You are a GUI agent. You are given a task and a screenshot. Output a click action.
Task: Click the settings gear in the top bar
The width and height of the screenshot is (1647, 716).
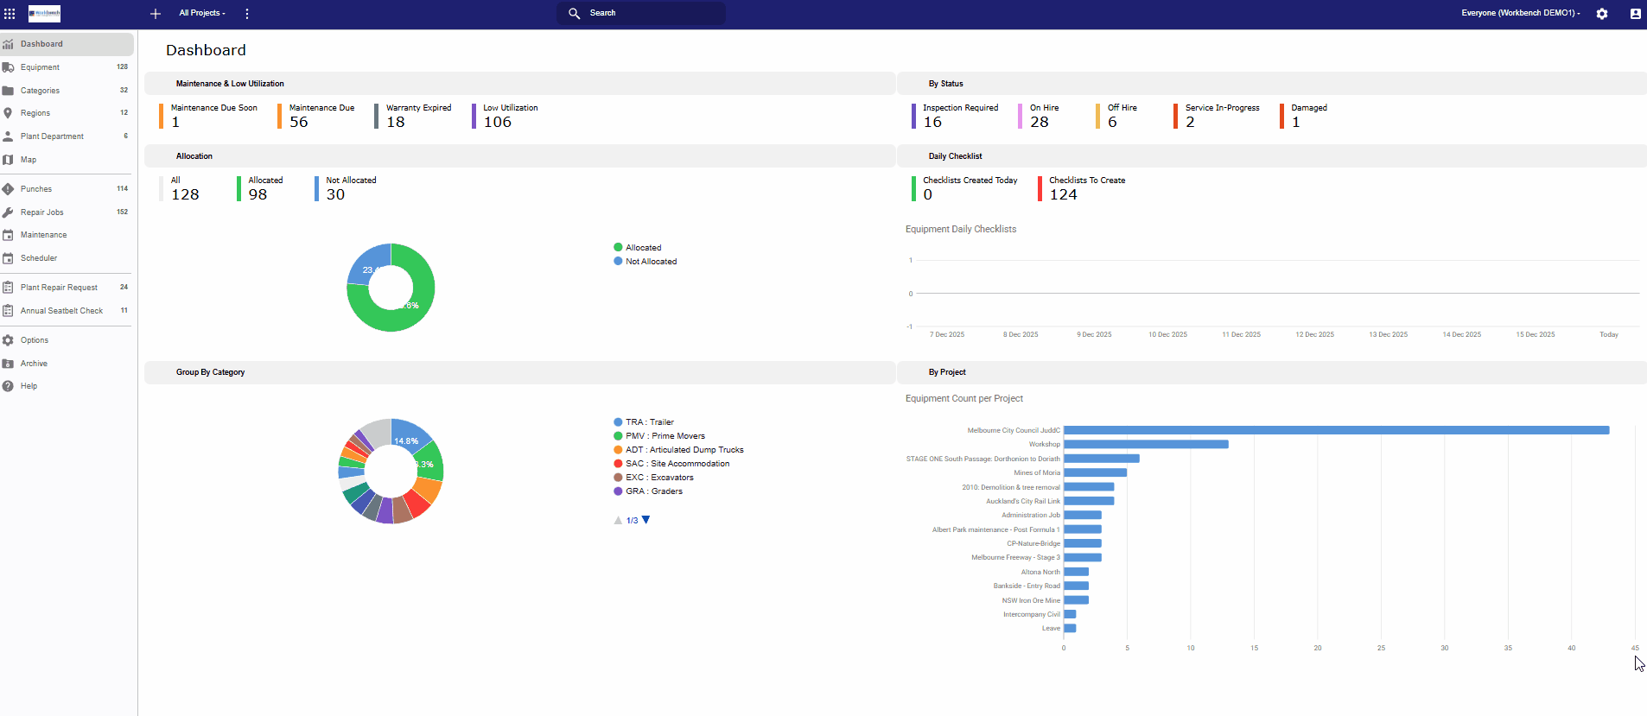coord(1602,14)
